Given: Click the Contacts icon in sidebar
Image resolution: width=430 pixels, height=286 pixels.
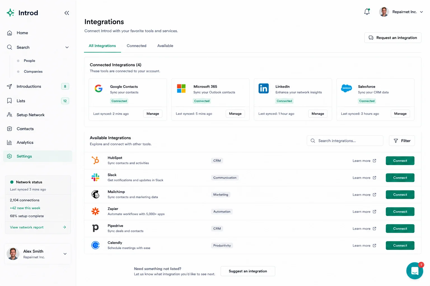Looking at the screenshot, I should 10,129.
